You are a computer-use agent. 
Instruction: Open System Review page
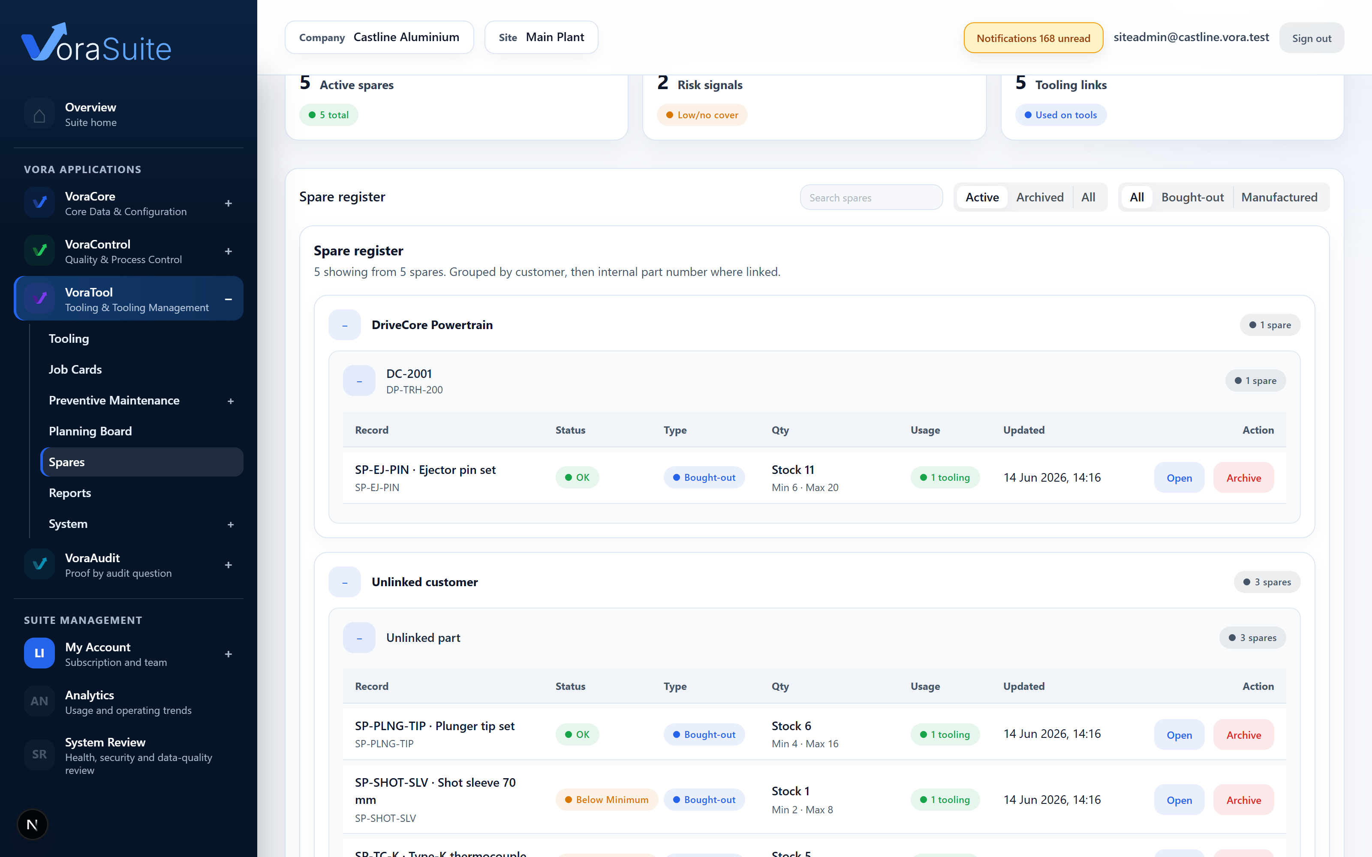pyautogui.click(x=128, y=755)
